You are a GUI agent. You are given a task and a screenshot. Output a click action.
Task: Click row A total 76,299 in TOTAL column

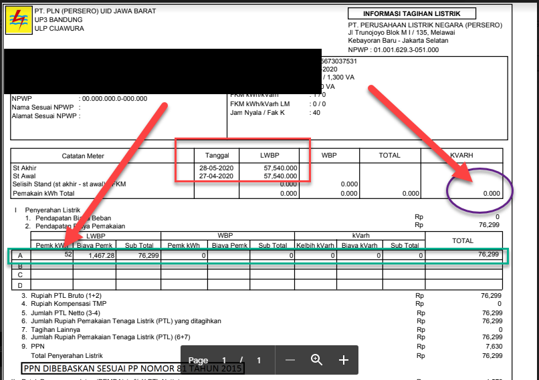pyautogui.click(x=488, y=254)
